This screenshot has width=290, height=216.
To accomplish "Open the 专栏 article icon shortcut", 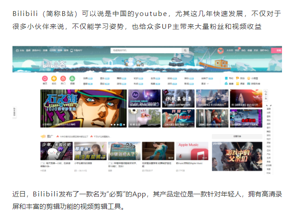I will [226, 78].
